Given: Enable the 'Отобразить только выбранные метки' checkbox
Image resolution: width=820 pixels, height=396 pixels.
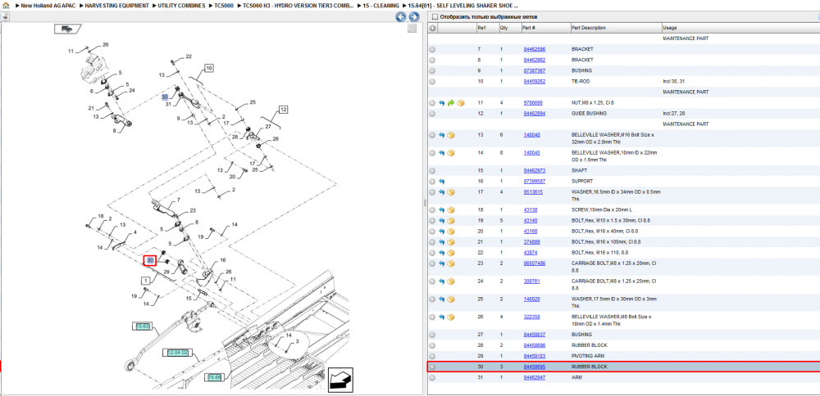Looking at the screenshot, I should [x=435, y=17].
